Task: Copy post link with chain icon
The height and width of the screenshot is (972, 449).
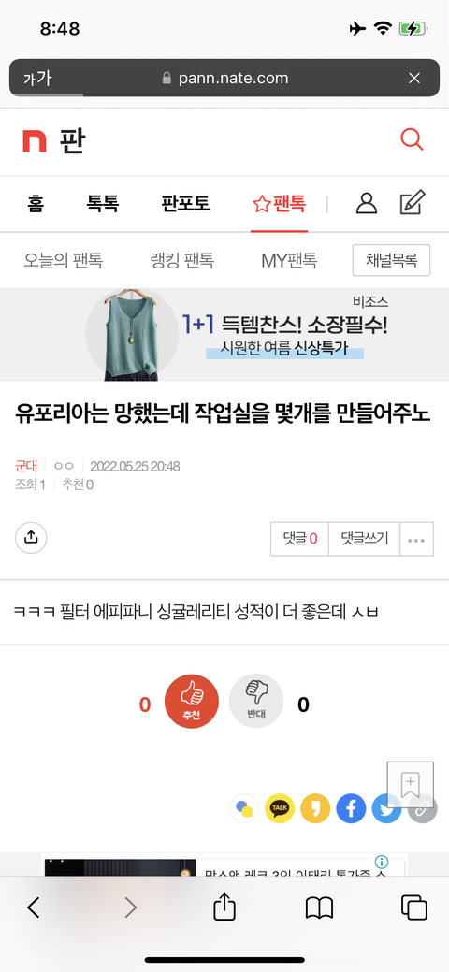Action: [x=422, y=808]
